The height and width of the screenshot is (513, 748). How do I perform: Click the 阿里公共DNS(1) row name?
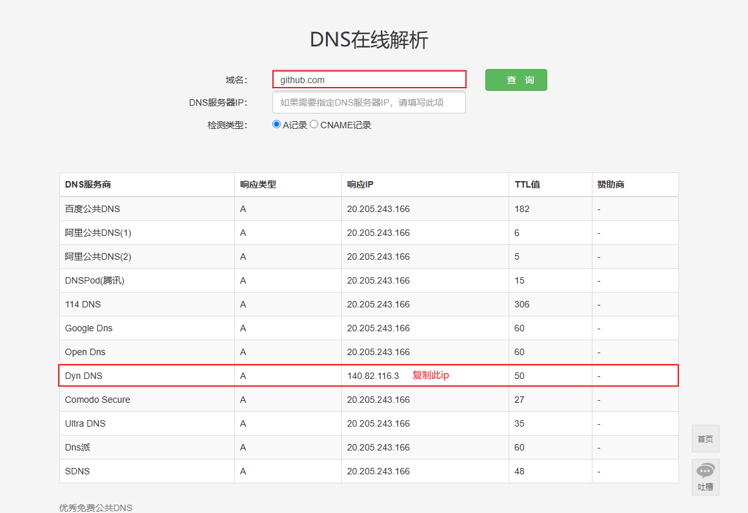[98, 233]
